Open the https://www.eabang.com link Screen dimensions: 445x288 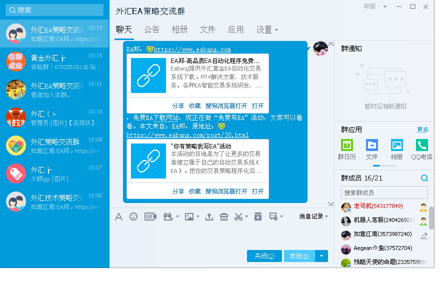click(x=192, y=49)
